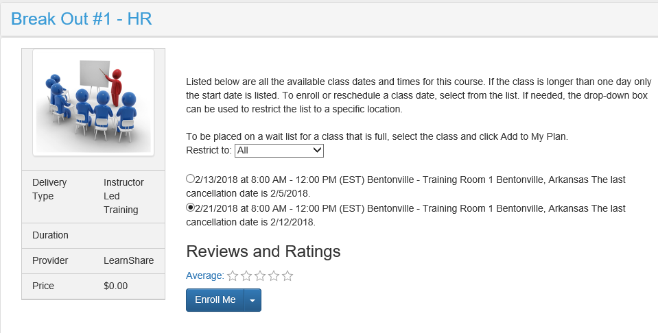Select the 2/13/2018 class date radio button
658x333 pixels.
pyautogui.click(x=190, y=179)
